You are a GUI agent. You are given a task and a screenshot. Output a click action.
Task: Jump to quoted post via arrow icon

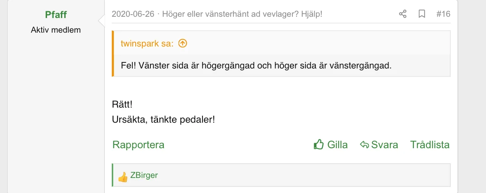pos(183,44)
